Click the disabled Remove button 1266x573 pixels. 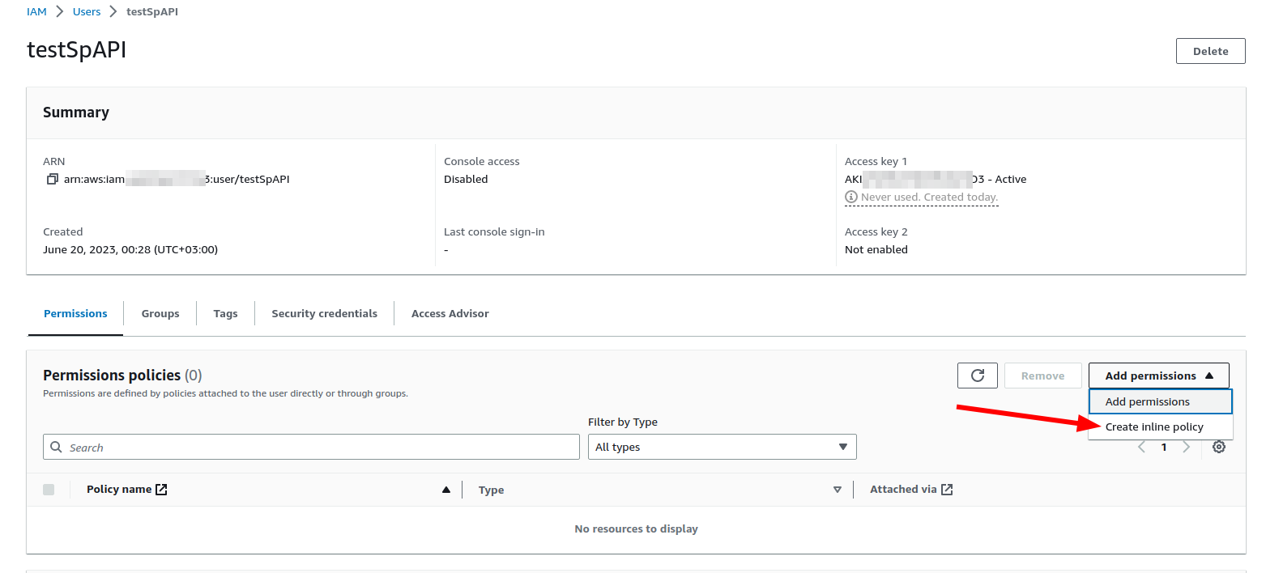[x=1042, y=376]
